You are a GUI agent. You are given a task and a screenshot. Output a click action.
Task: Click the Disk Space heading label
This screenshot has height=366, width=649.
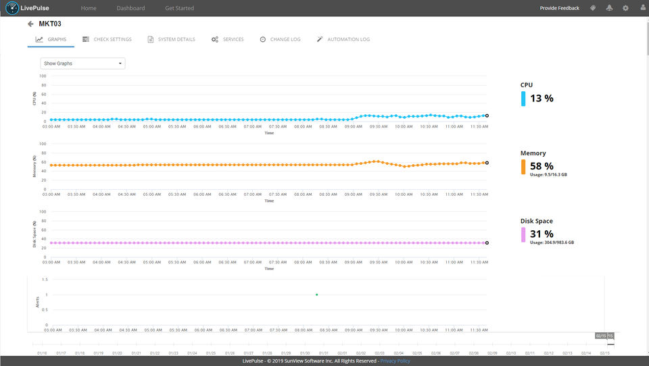[536, 221]
